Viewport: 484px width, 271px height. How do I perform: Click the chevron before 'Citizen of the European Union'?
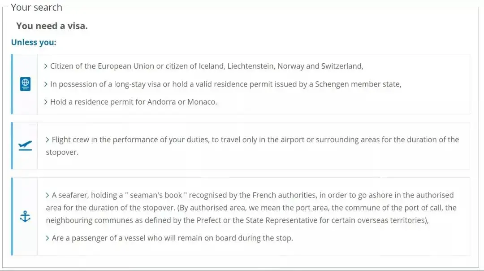[46, 66]
